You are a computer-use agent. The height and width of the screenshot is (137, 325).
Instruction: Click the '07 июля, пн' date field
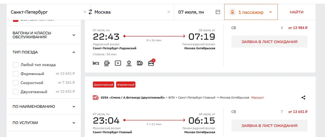(199, 12)
